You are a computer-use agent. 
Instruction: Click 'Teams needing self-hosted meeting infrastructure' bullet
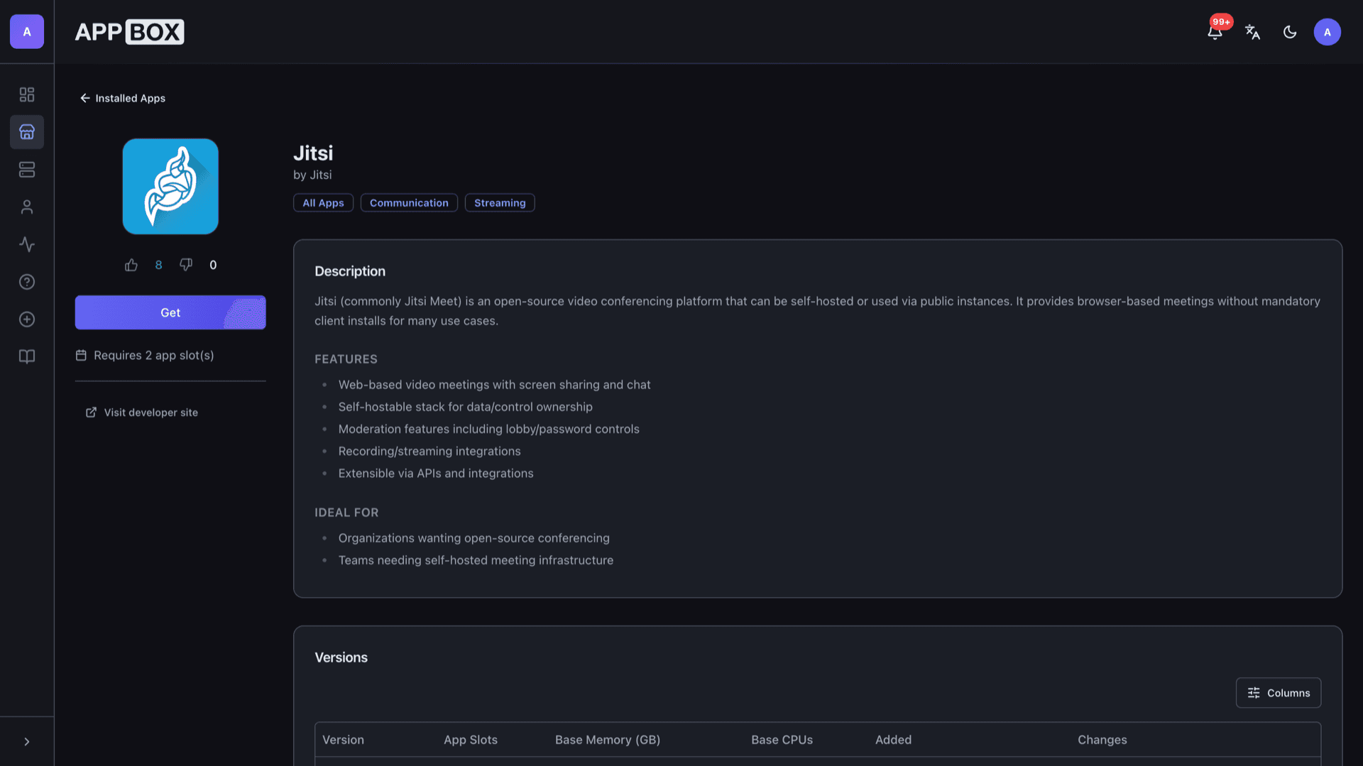click(x=476, y=560)
